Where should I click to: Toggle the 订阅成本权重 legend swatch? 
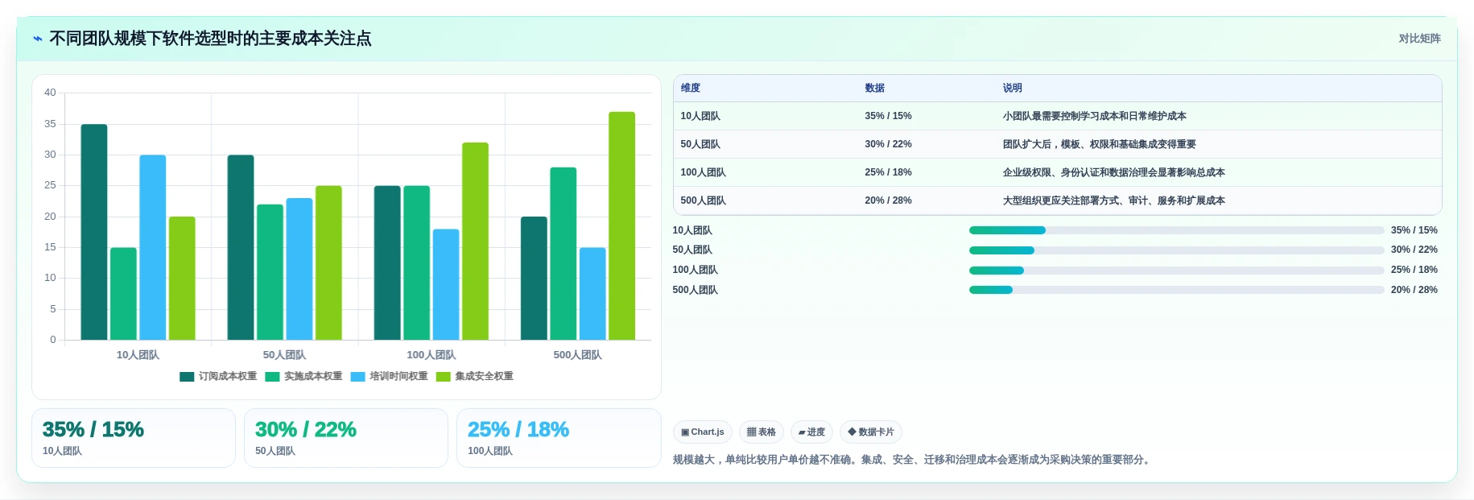click(x=187, y=377)
